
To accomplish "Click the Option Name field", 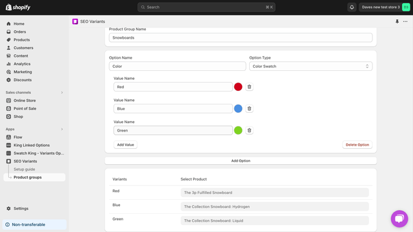I will (x=177, y=66).
